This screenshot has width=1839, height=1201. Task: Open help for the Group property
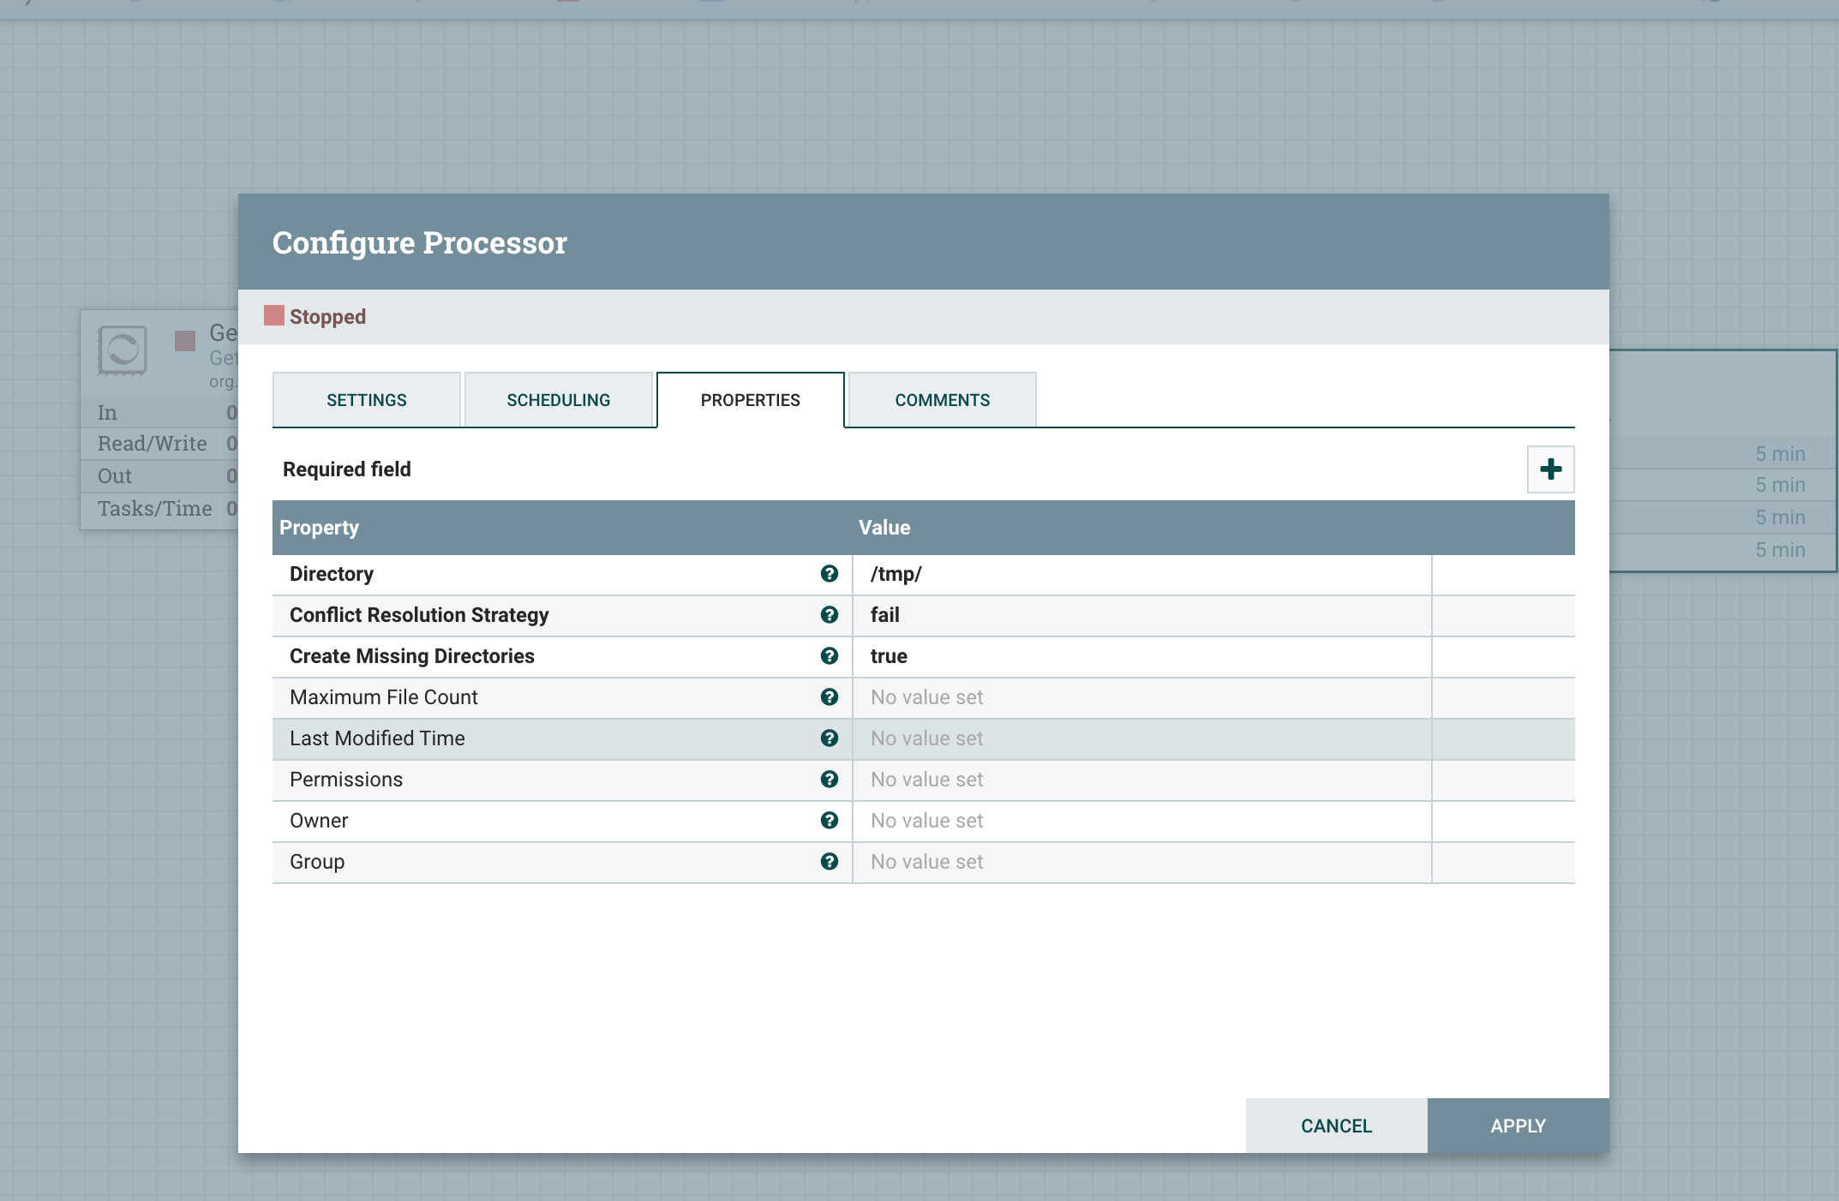click(828, 861)
